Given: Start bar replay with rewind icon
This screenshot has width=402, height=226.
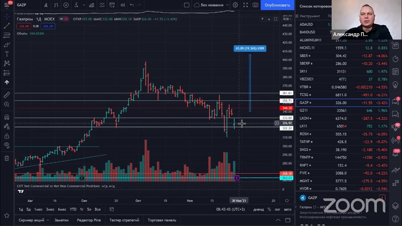Looking at the screenshot, I should [122, 5].
